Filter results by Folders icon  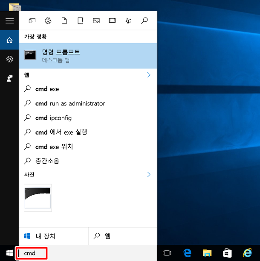[x=80, y=21]
